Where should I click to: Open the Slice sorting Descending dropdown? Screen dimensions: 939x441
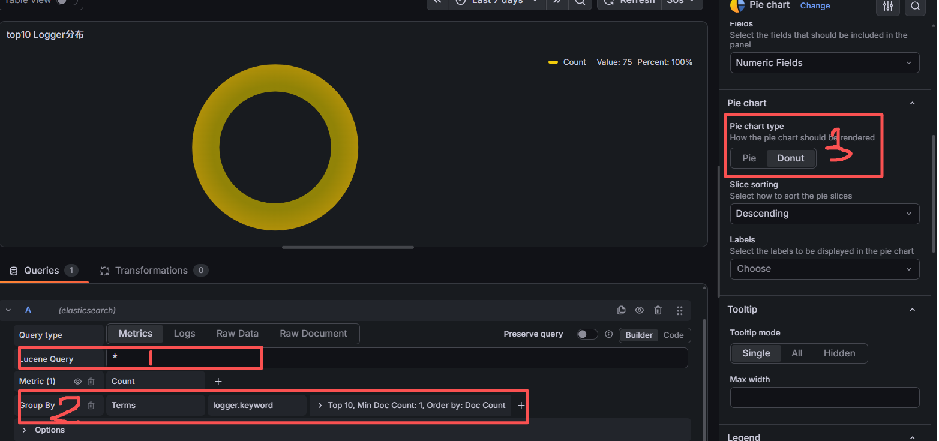[824, 214]
